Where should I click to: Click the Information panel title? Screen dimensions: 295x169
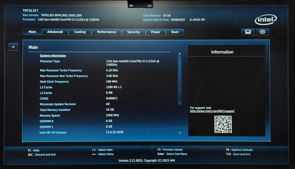pyautogui.click(x=222, y=52)
